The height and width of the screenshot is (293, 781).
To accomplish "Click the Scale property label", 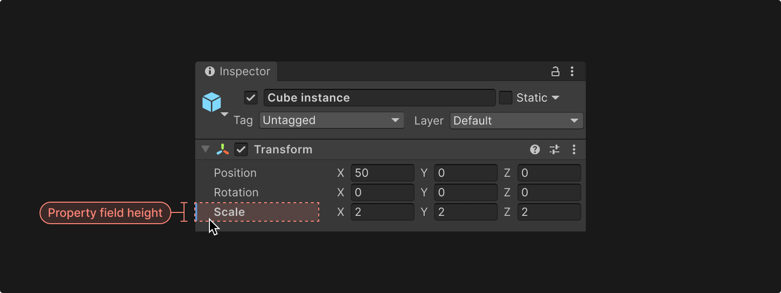I will pos(229,212).
